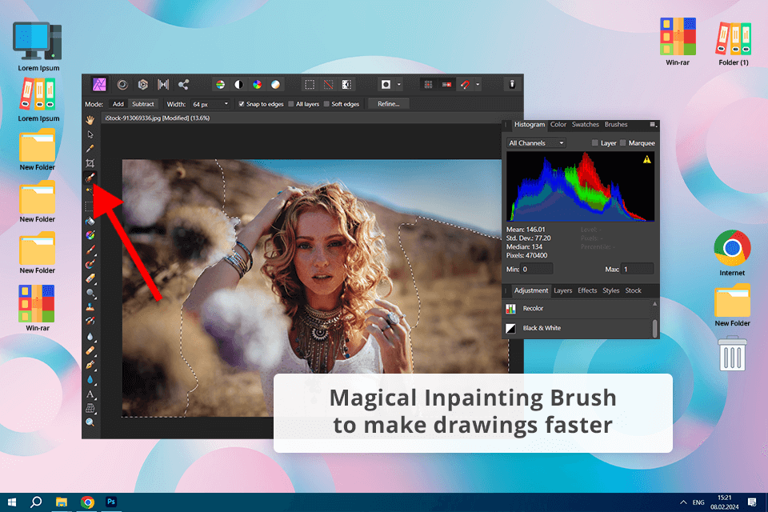Select the Paint Brush tool
The height and width of the screenshot is (512, 768).
(x=90, y=250)
